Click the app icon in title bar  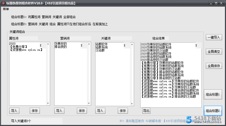pos(3,3)
